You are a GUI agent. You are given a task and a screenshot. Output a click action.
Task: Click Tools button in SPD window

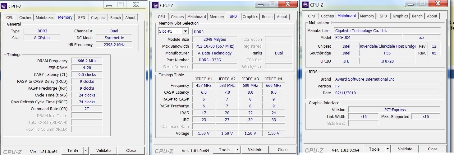coord(224,150)
